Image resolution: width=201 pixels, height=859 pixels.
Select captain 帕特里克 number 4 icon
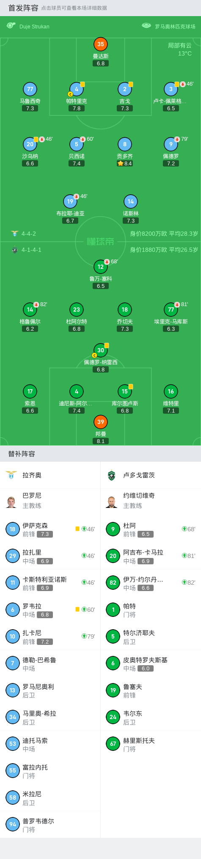pyautogui.click(x=76, y=89)
